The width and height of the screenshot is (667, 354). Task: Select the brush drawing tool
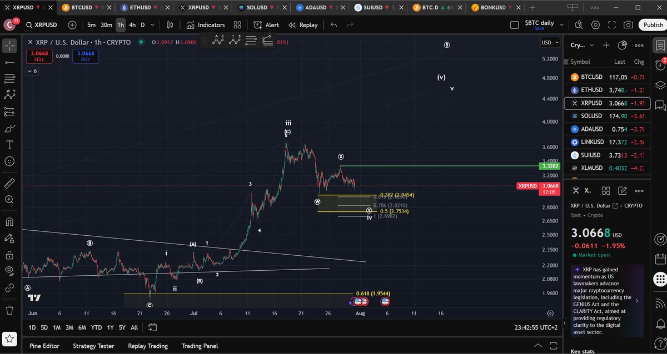[x=9, y=128]
